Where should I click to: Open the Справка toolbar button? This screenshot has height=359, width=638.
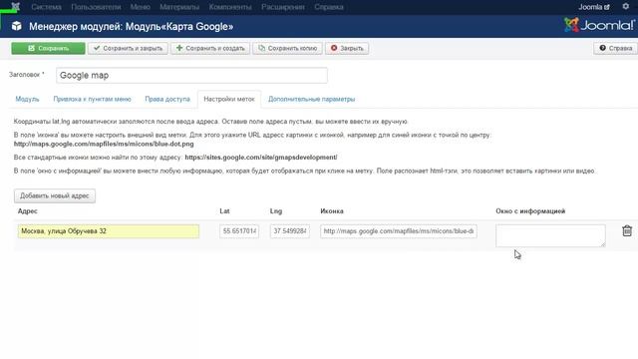point(616,48)
